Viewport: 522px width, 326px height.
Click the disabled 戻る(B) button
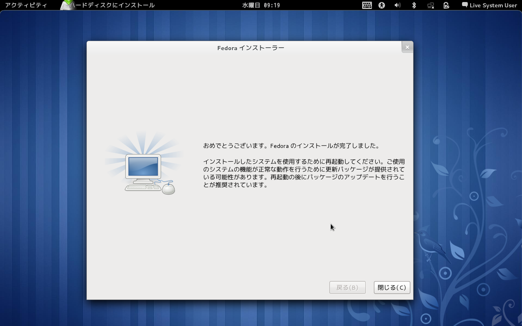click(x=347, y=287)
